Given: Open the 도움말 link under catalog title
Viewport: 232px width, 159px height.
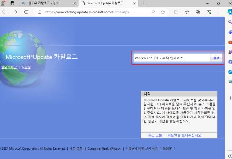Looking at the screenshot, I should coord(26,67).
